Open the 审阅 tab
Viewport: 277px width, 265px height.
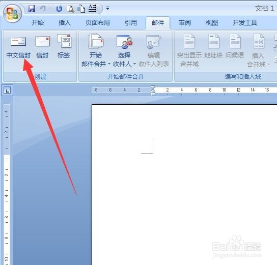[185, 23]
